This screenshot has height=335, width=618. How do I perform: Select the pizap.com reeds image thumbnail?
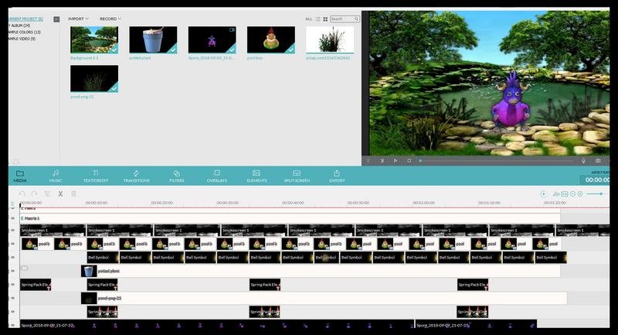[330, 40]
